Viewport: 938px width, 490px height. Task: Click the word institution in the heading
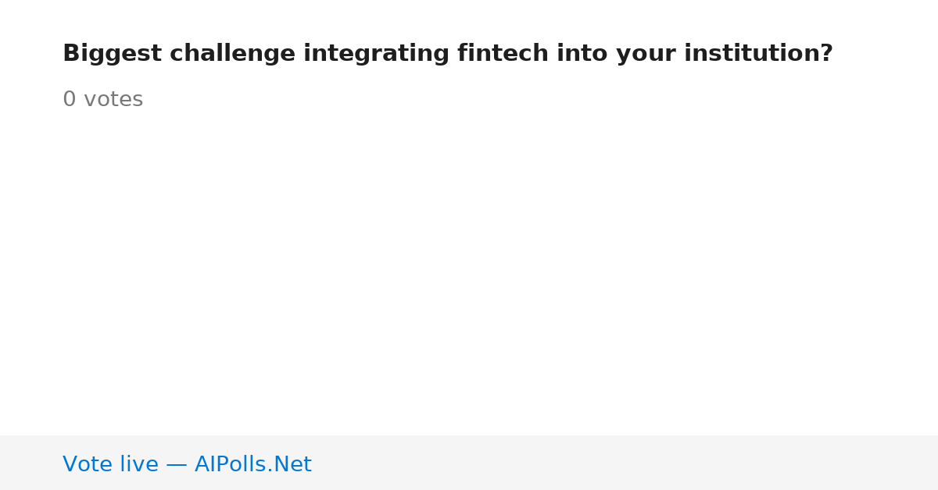coord(751,54)
